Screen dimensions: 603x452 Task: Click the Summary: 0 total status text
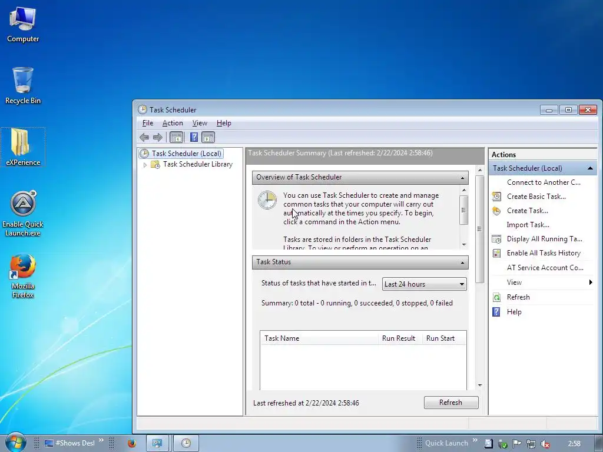click(357, 303)
